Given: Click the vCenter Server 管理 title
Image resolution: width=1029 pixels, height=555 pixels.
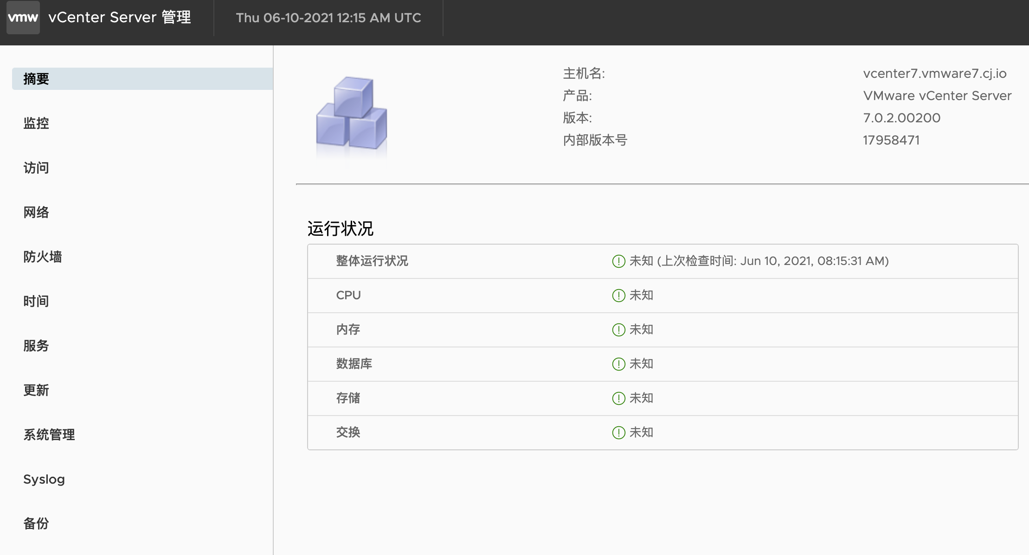Looking at the screenshot, I should tap(120, 18).
